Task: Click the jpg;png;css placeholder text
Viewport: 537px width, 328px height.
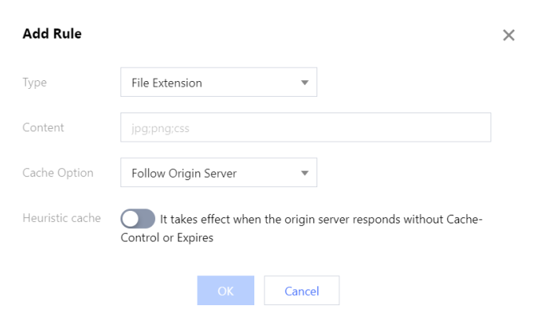Action: [156, 127]
